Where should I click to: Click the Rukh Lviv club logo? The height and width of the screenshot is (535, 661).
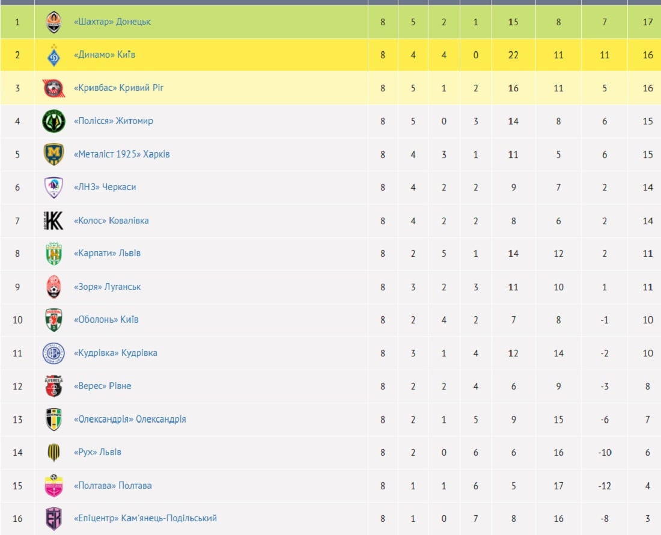point(53,452)
